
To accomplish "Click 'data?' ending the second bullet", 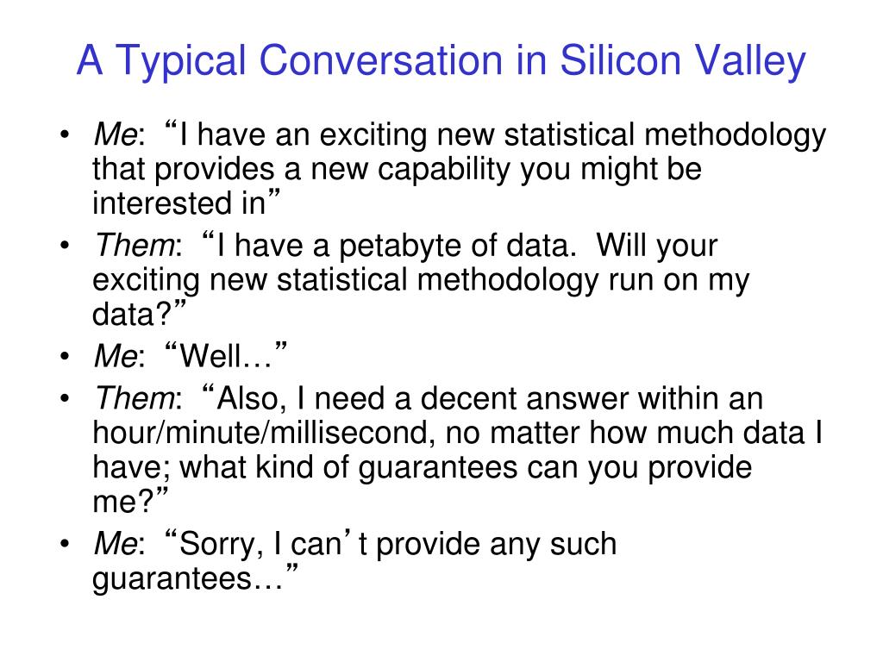I will [132, 314].
